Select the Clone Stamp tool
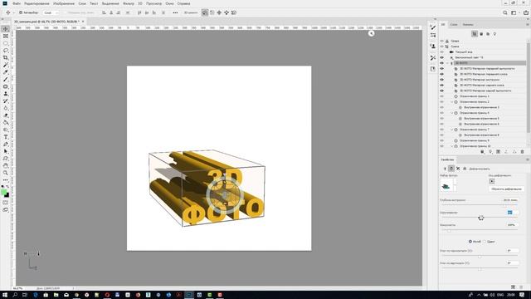531x299 pixels. [x=6, y=94]
